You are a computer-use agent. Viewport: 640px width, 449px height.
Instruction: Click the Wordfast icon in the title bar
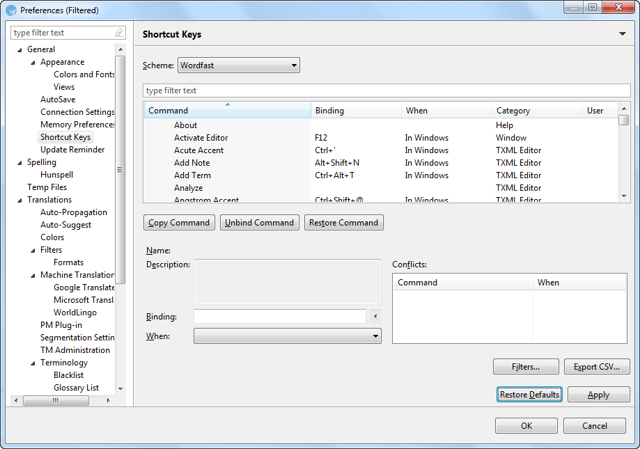(11, 10)
